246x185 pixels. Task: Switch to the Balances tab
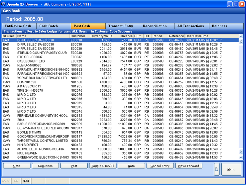point(226,26)
